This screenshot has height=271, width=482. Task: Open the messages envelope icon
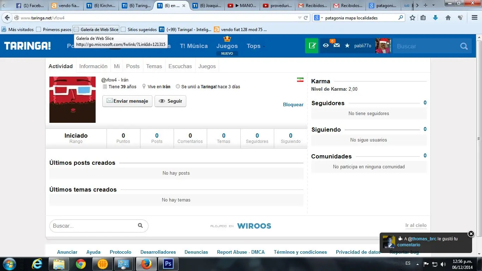[x=337, y=46]
